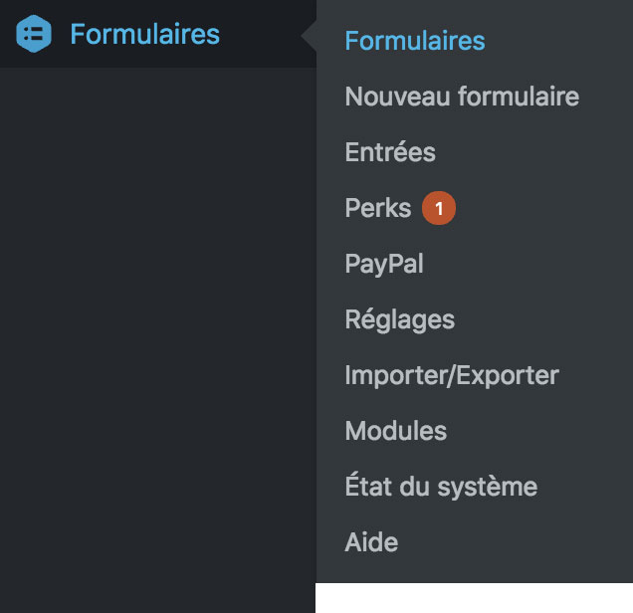Click the last submenu item Aide
633x613 pixels.
point(370,542)
